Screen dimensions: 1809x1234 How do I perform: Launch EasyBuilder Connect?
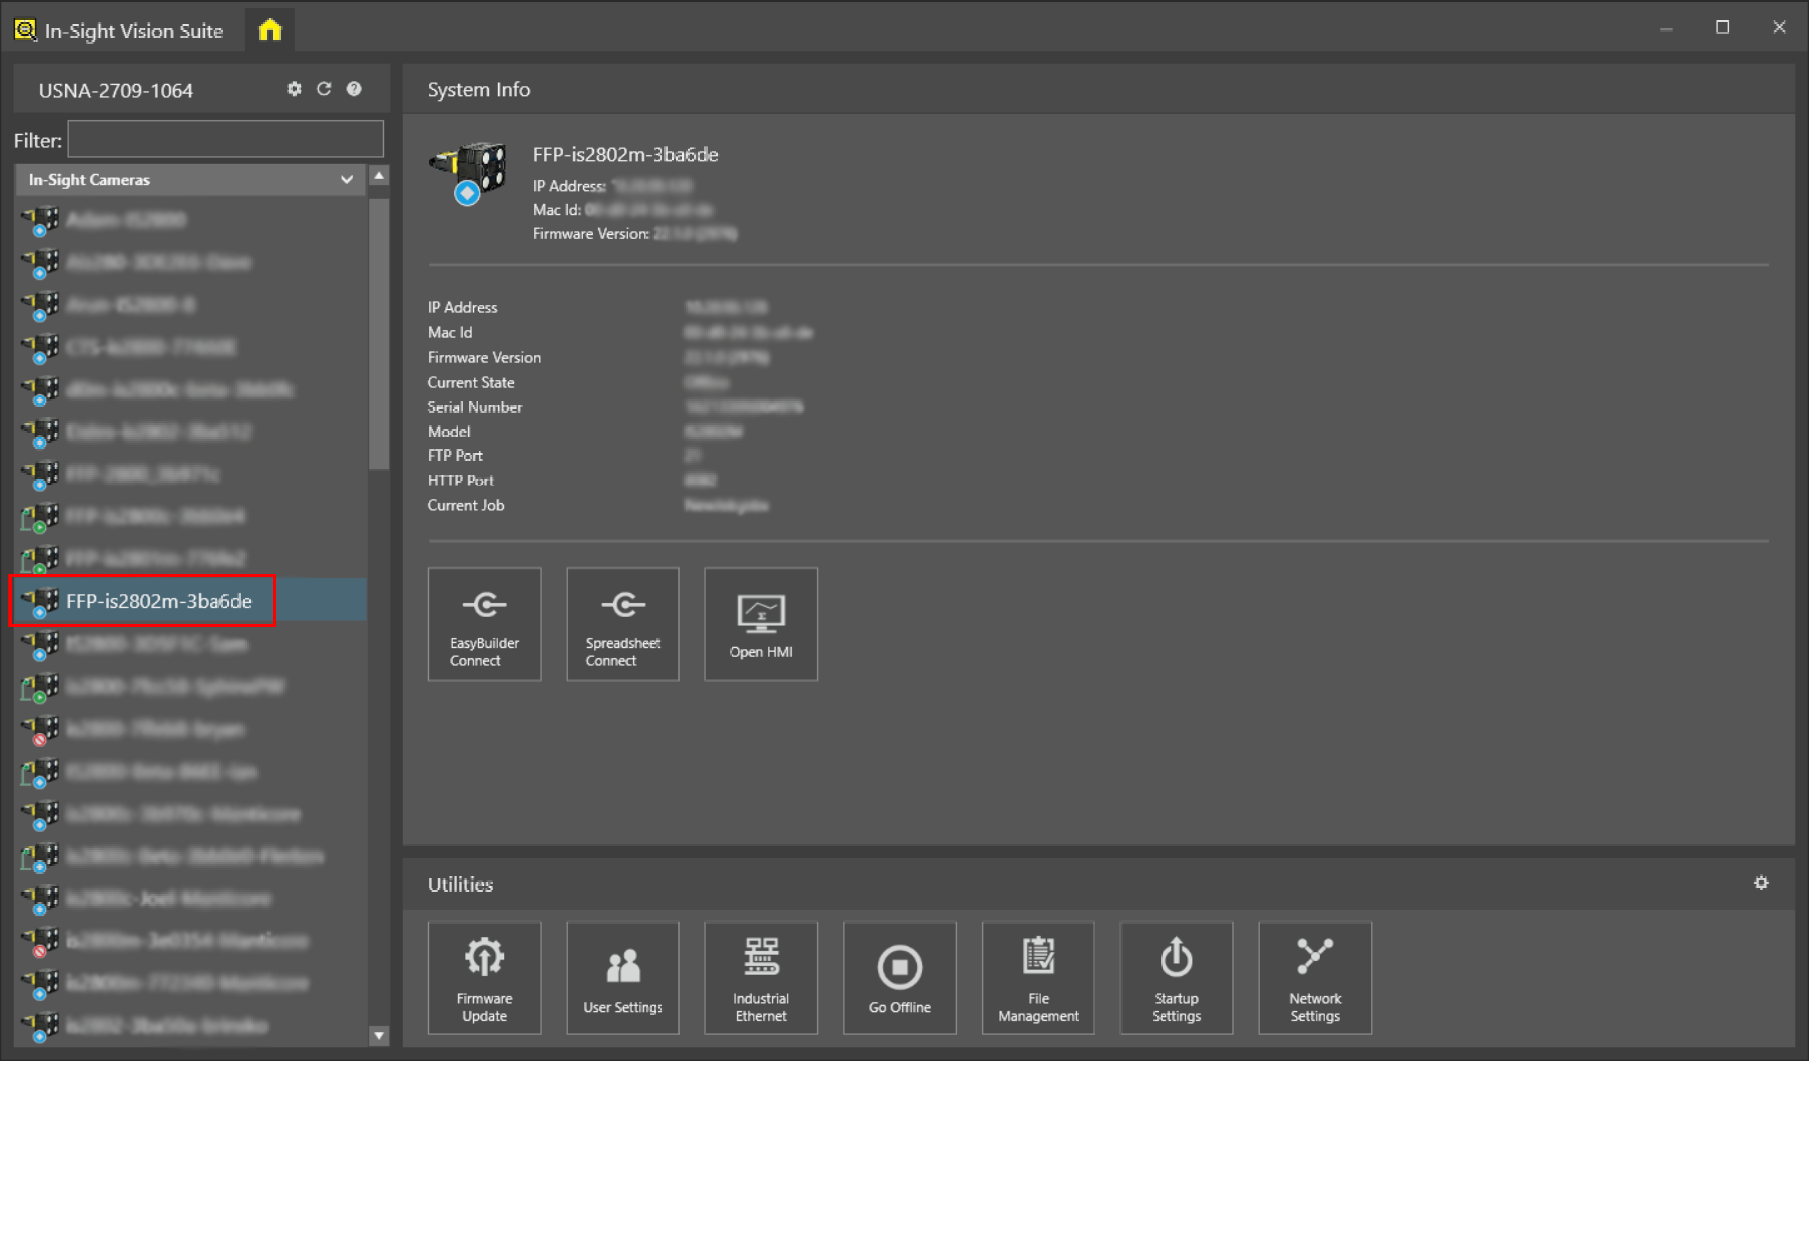pos(484,625)
